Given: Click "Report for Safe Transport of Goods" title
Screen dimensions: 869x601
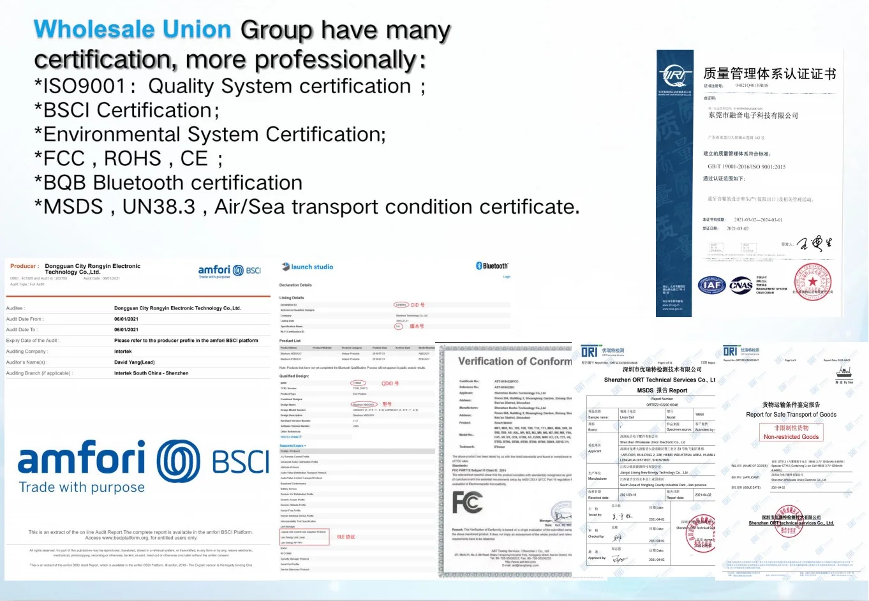Looking at the screenshot, I should (x=791, y=415).
